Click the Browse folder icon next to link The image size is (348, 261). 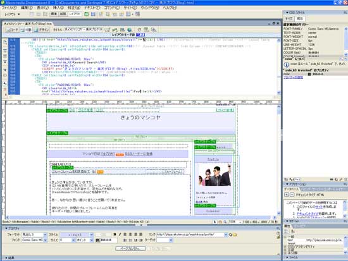[235, 234]
